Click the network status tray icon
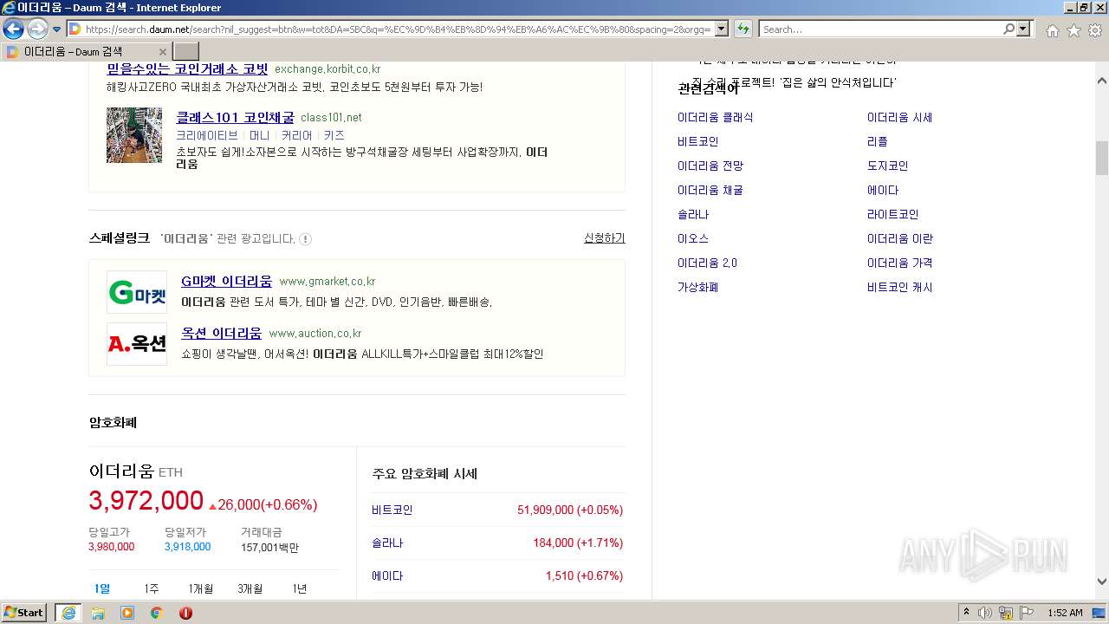The height and width of the screenshot is (624, 1109). [x=1006, y=613]
